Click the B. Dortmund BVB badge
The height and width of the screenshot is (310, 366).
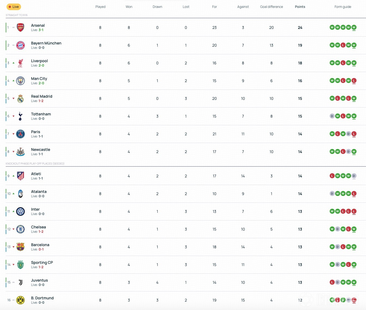click(20, 300)
